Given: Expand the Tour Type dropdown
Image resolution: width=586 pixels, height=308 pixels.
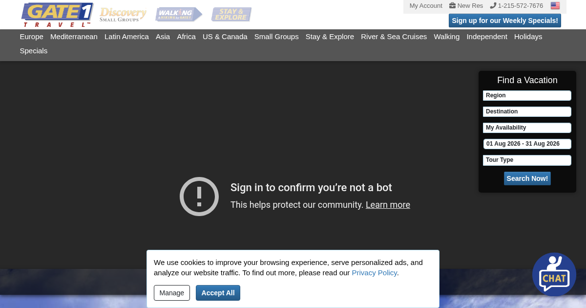Looking at the screenshot, I should pos(527,160).
